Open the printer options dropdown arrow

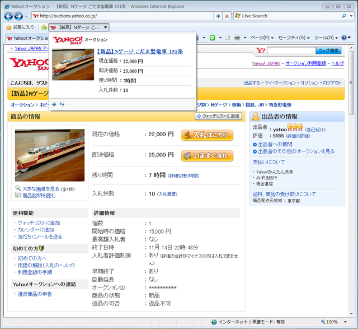[245, 38]
